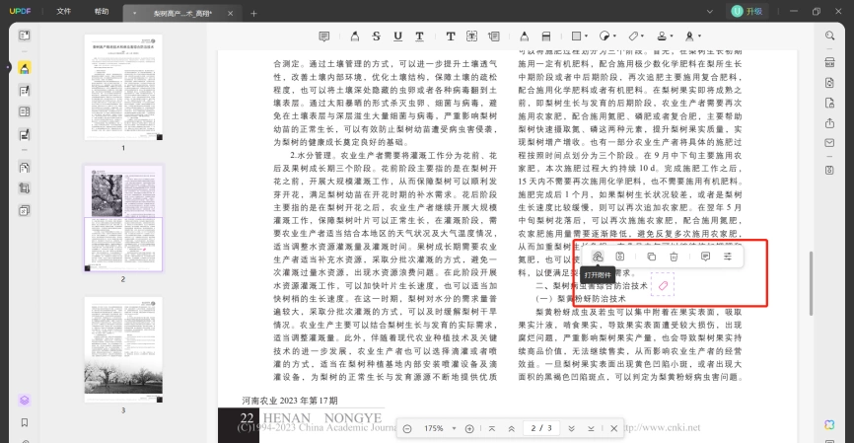Viewport: 854px width, 443px height.
Task: Add a new tab with plus button
Action: [253, 13]
